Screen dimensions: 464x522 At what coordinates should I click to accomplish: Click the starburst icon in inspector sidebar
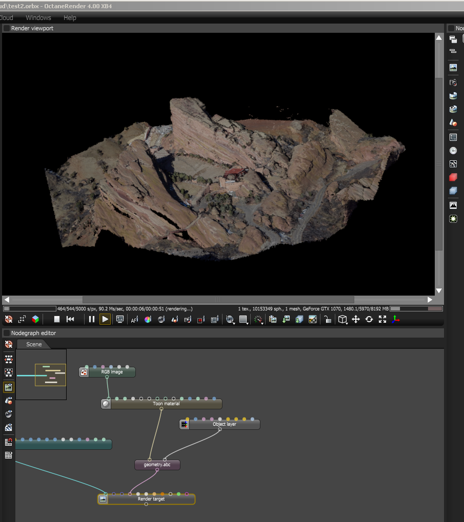[x=453, y=219]
